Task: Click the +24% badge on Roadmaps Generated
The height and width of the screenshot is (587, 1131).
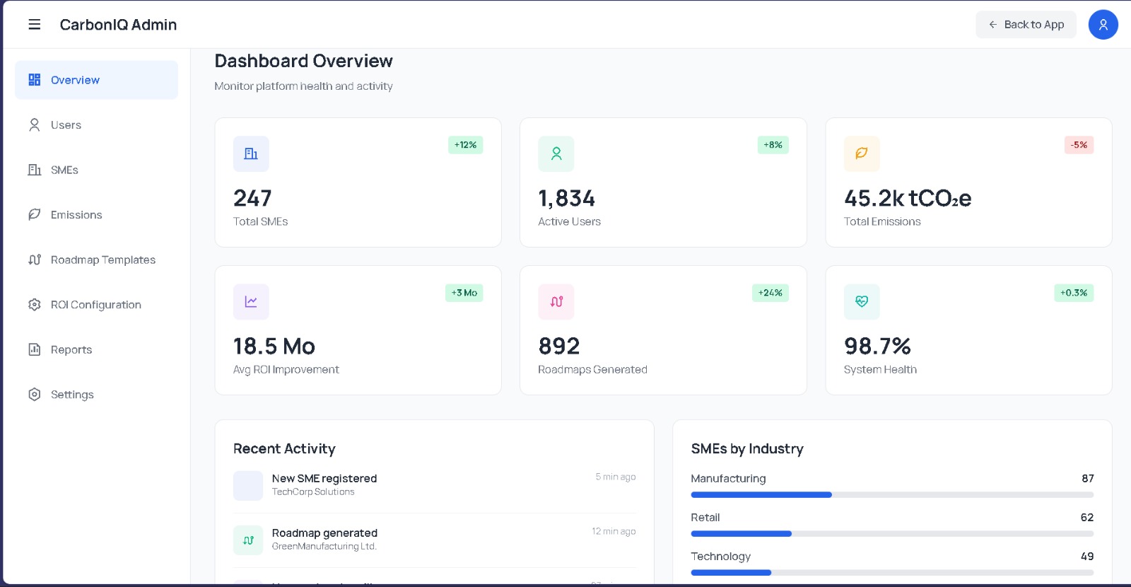Action: [x=770, y=293]
